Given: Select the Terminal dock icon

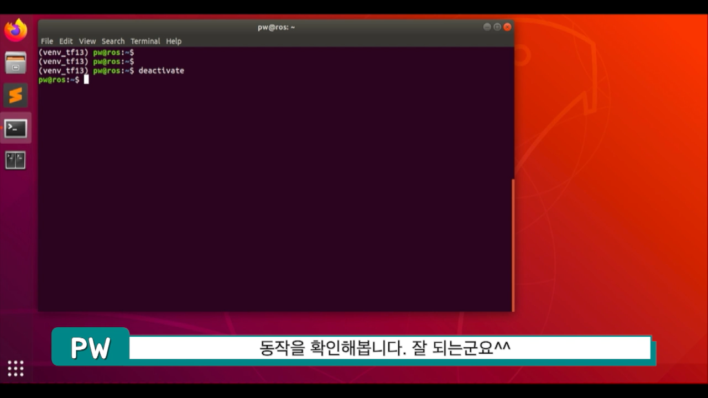Looking at the screenshot, I should pos(15,128).
